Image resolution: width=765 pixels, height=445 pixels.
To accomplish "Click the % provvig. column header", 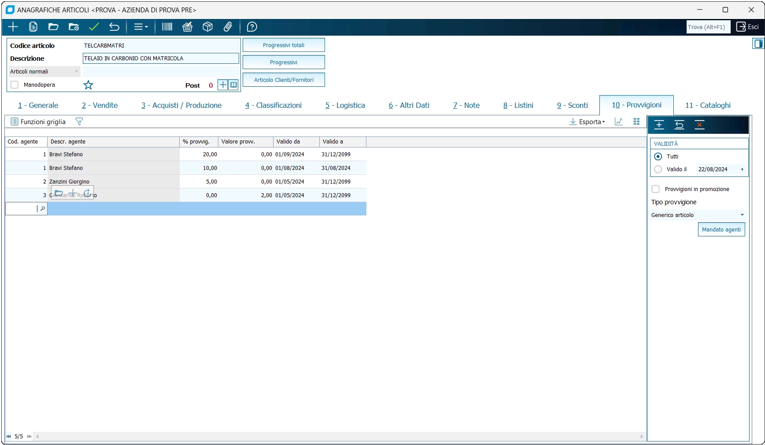I will coord(199,142).
